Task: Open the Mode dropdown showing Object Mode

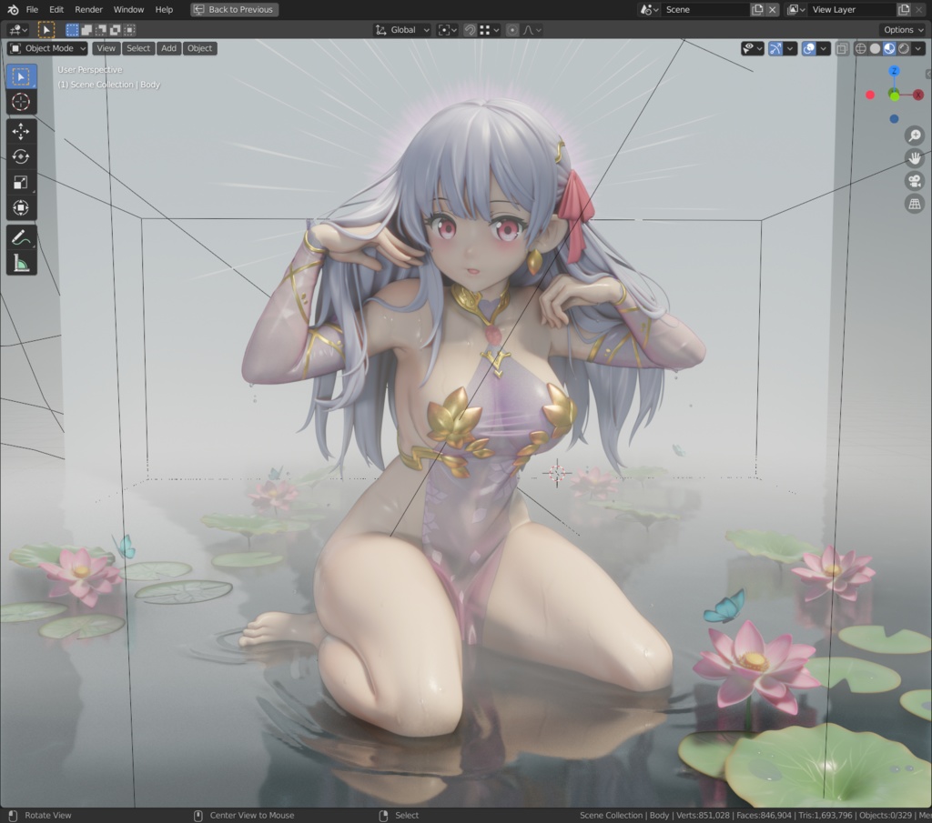Action: click(x=46, y=48)
